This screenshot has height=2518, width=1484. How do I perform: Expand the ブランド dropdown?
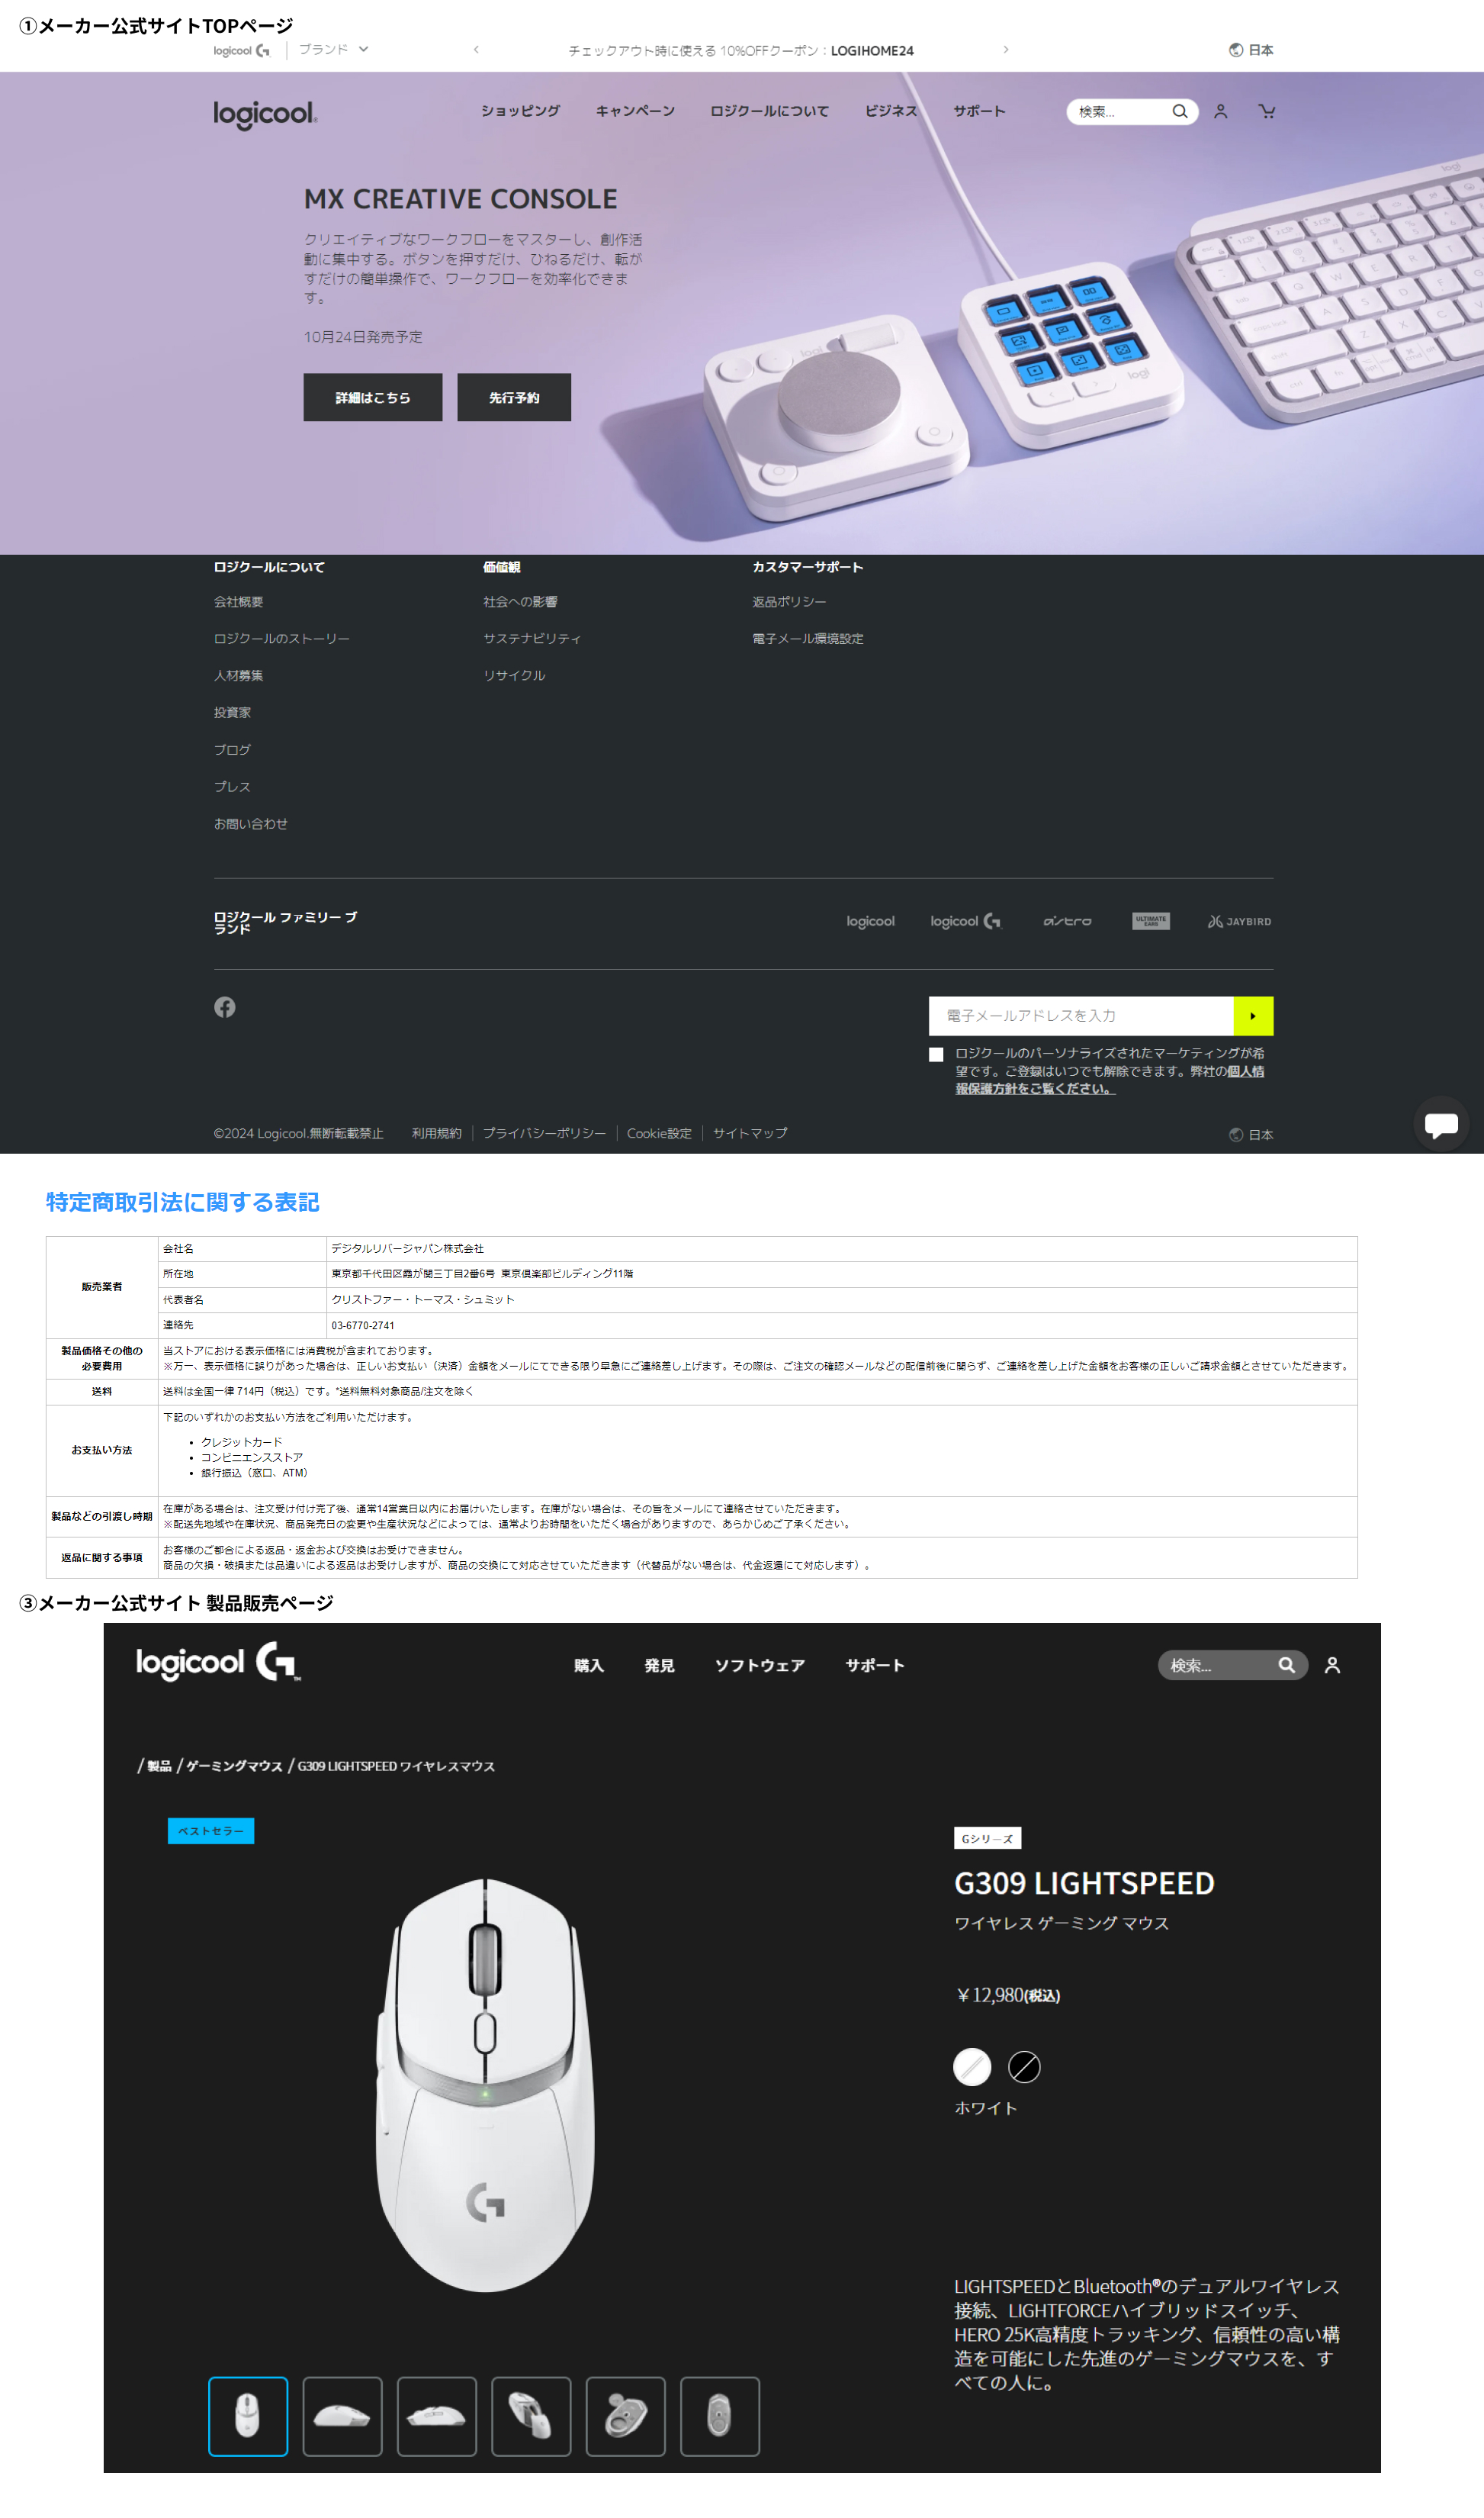pyautogui.click(x=334, y=49)
